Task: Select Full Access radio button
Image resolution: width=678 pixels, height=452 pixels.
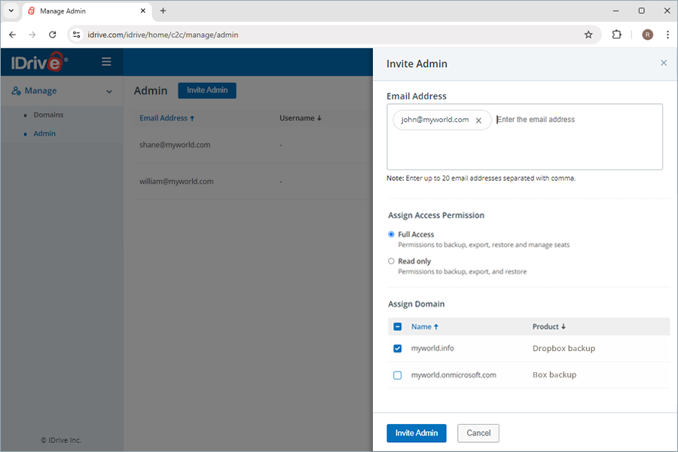Action: click(391, 234)
